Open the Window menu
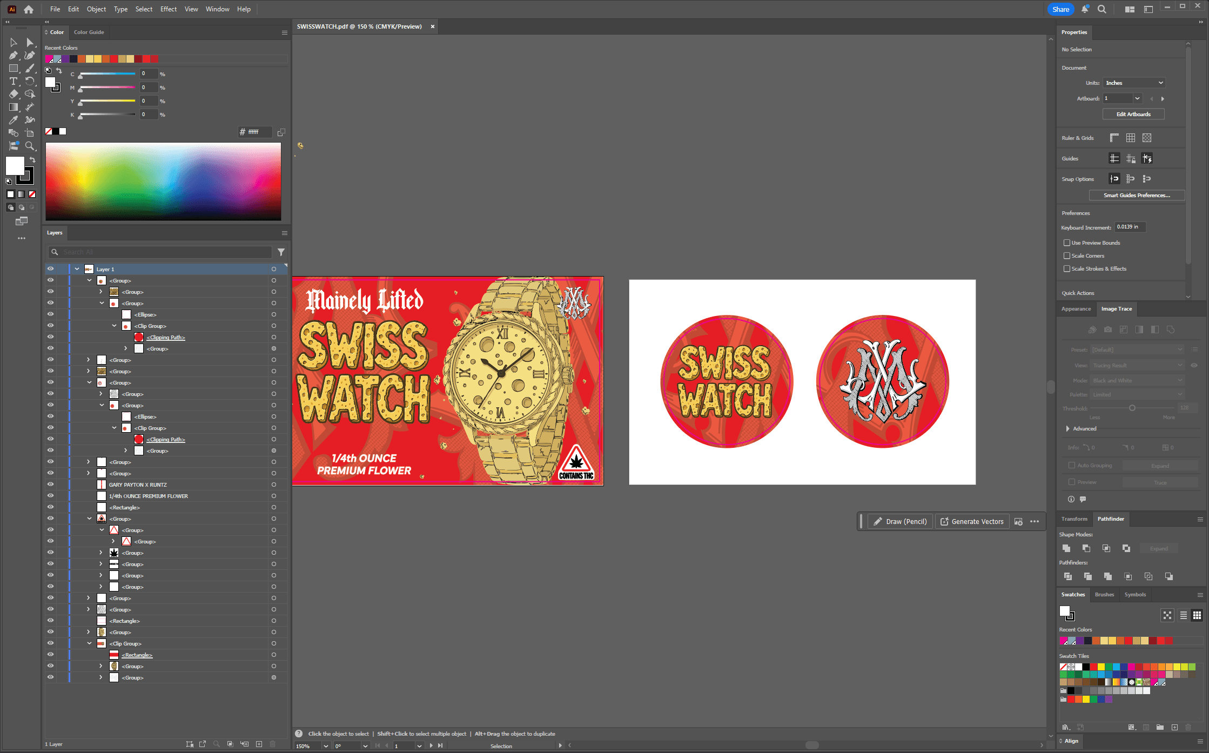Screen dimensions: 1209x753 click(x=217, y=9)
